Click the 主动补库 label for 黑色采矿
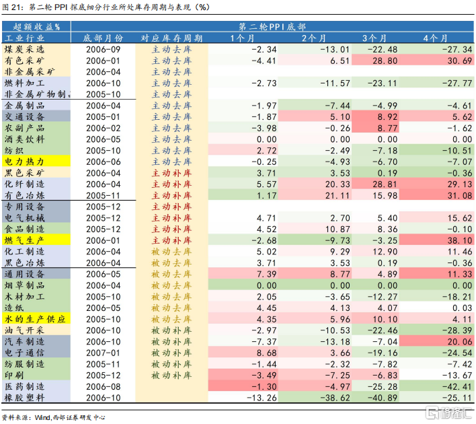The height and width of the screenshot is (424, 476). 171,173
